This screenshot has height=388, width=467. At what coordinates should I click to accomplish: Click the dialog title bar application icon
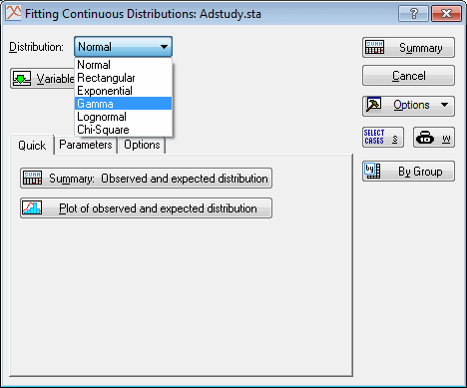13,13
